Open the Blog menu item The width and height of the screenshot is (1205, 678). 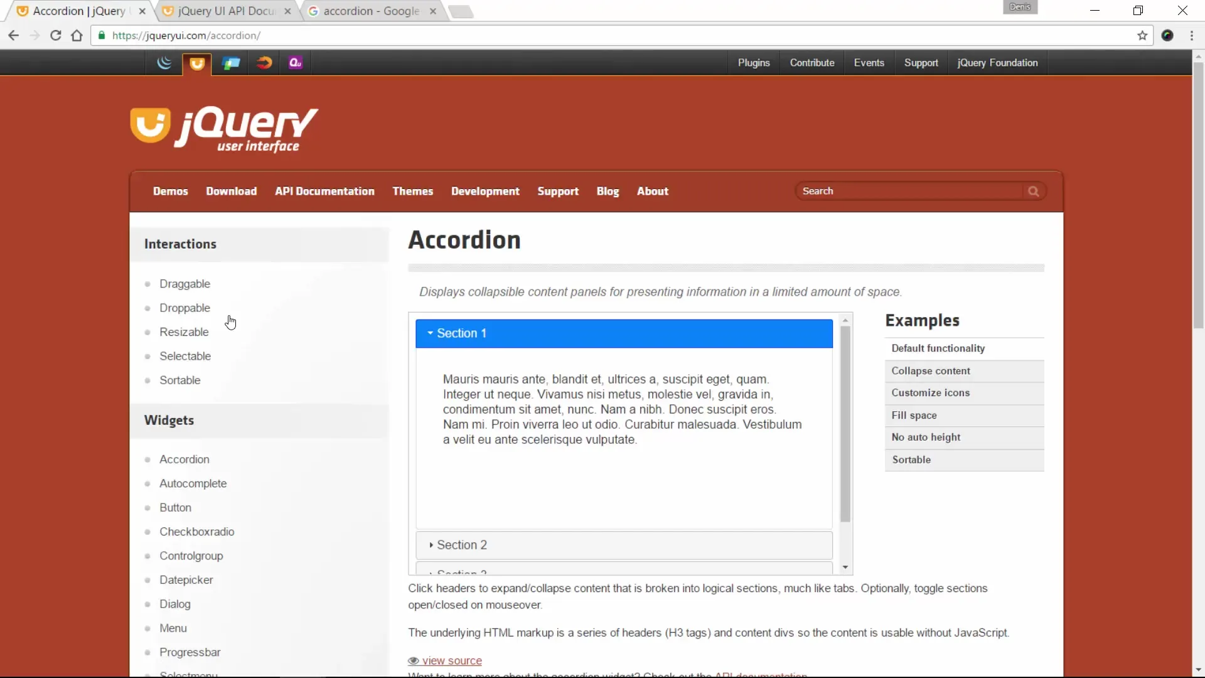point(608,191)
